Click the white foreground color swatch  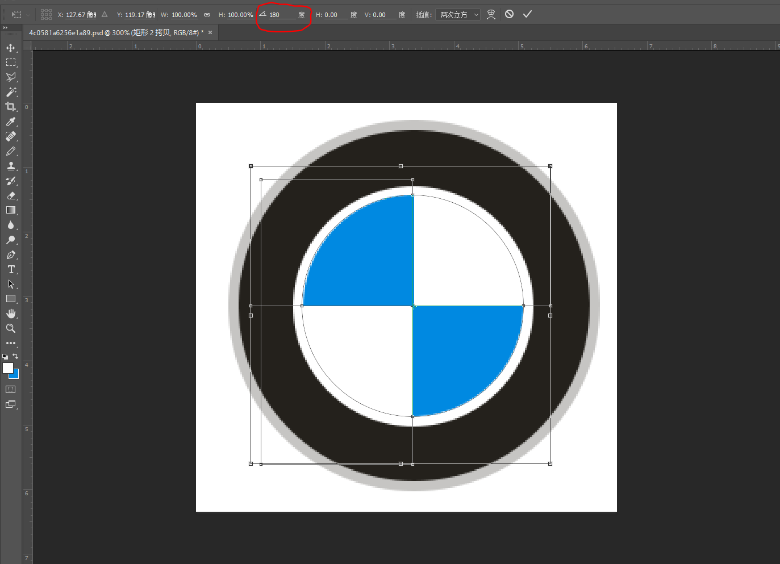[x=7, y=367]
